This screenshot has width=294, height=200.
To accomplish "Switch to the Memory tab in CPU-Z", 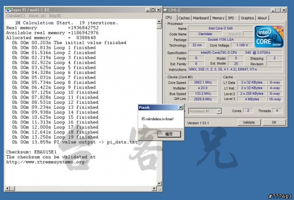I will pyautogui.click(x=218, y=18).
